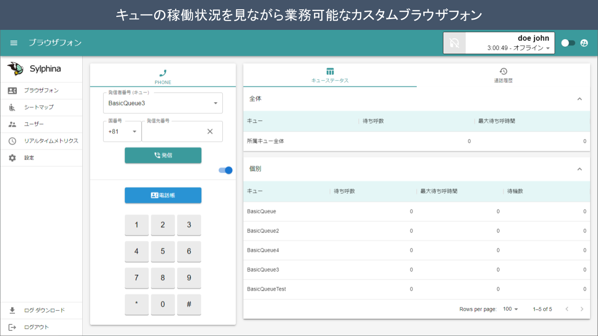Open the 電話帳 phonebook button
The width and height of the screenshot is (598, 336).
point(163,196)
